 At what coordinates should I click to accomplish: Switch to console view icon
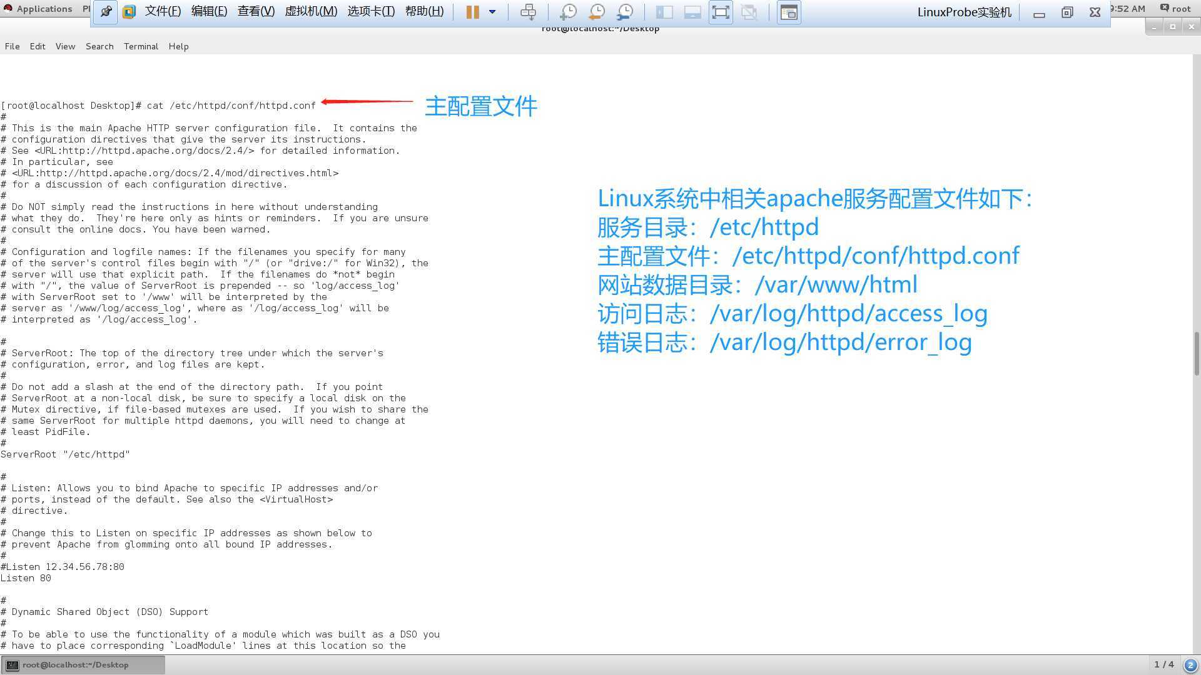pyautogui.click(x=789, y=12)
